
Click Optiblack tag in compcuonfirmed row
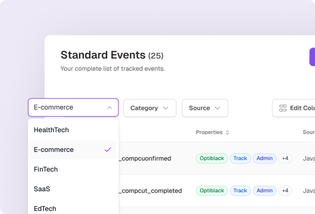click(x=212, y=159)
